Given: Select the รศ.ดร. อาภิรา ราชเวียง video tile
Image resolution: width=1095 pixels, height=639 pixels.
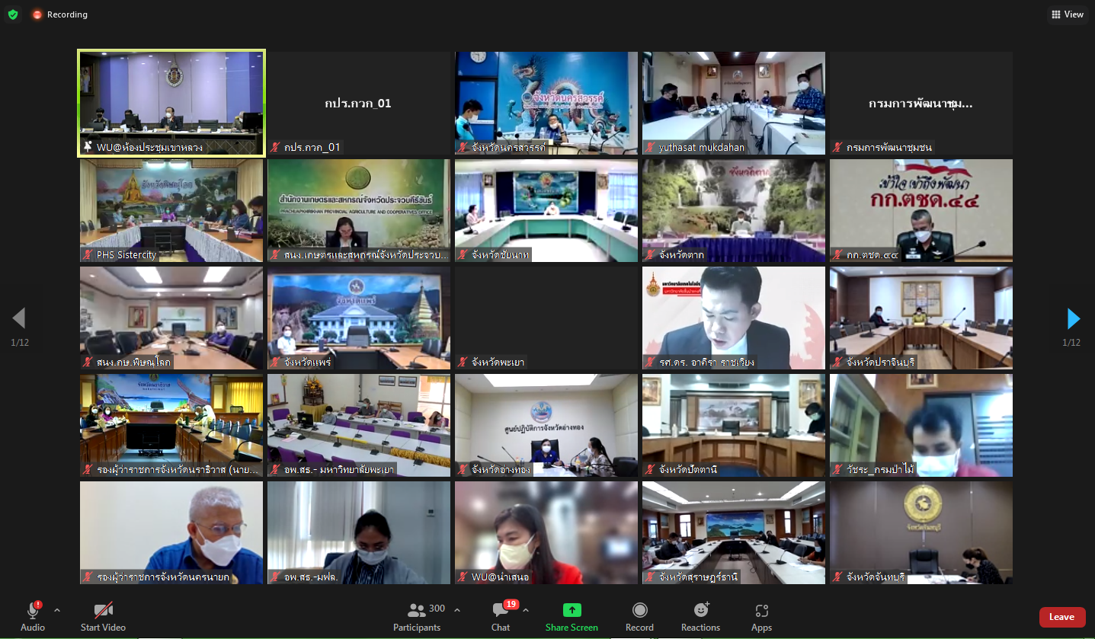Looking at the screenshot, I should tap(734, 318).
